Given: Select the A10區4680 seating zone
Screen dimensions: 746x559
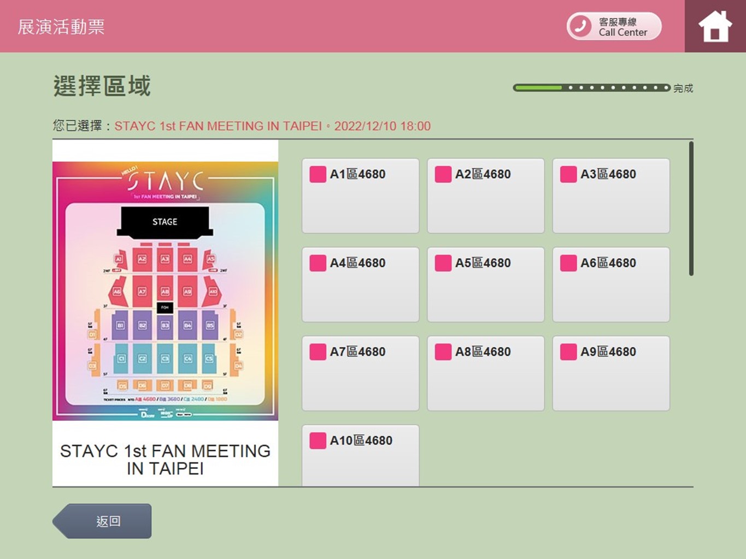Looking at the screenshot, I should [360, 456].
